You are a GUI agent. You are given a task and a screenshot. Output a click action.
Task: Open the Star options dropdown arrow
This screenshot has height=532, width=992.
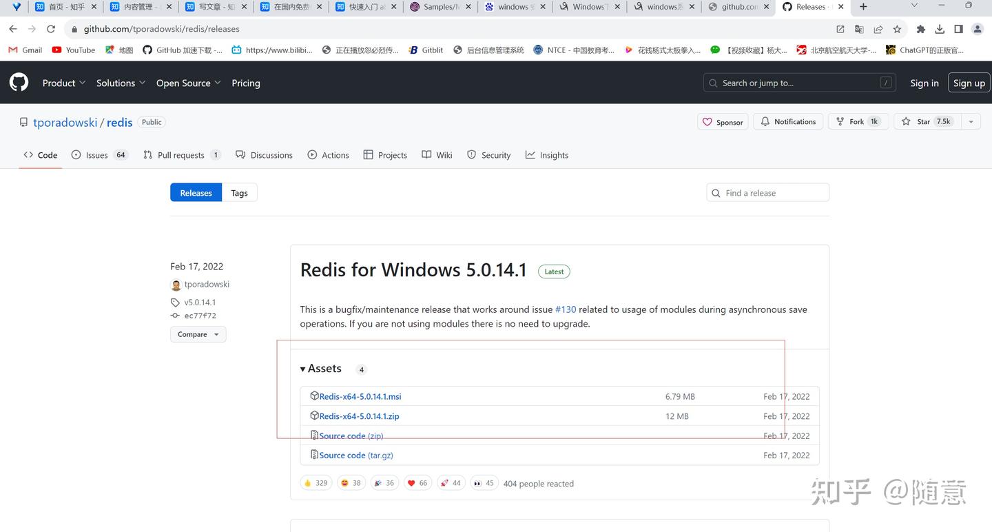971,121
